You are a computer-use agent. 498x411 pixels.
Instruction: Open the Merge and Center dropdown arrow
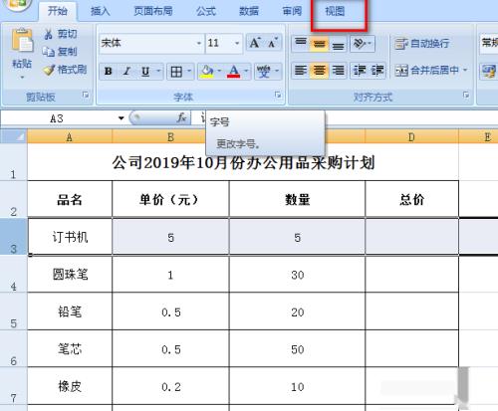click(x=465, y=70)
